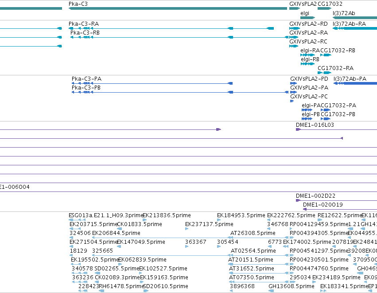Select EST EK195502.5prime
This screenshot has height=293, width=377.
point(76,264)
